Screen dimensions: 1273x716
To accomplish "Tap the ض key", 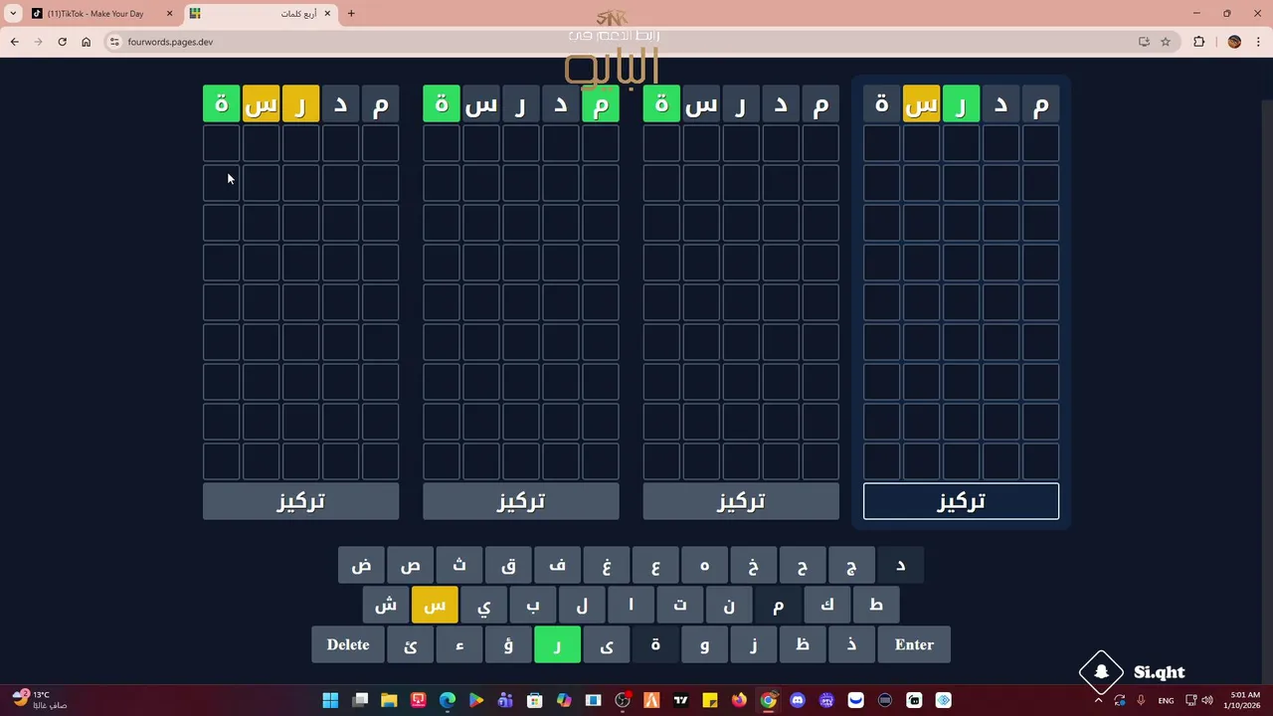I will click(361, 565).
